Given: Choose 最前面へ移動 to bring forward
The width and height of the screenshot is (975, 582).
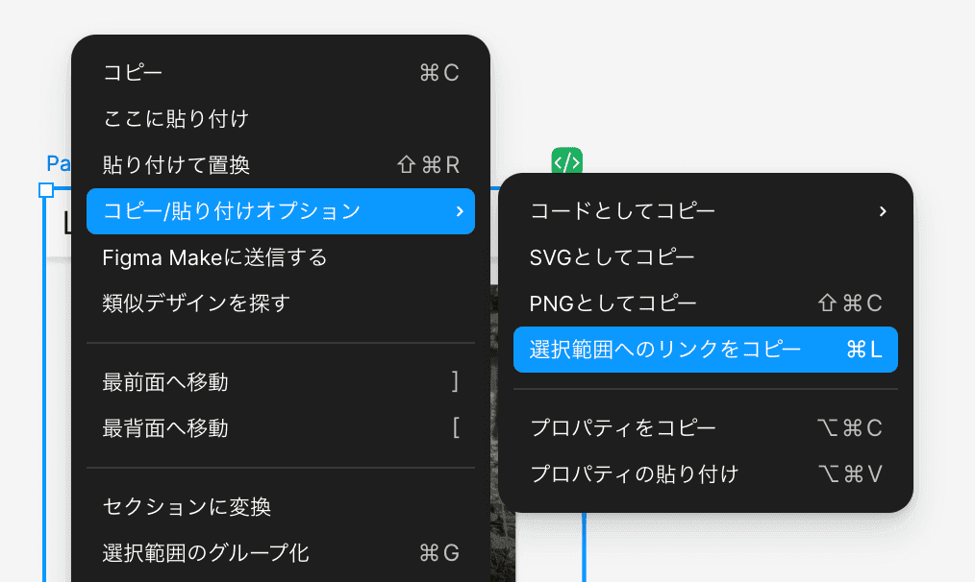Looking at the screenshot, I should (x=280, y=382).
